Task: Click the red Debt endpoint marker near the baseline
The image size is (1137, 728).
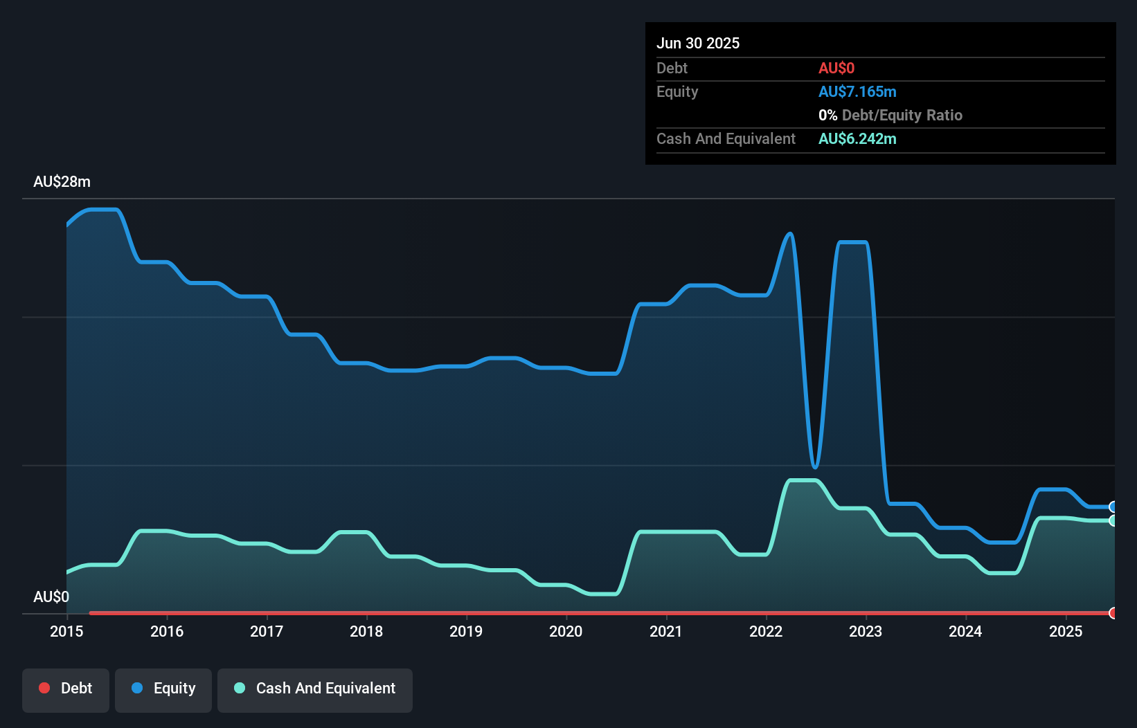Action: [x=1112, y=613]
